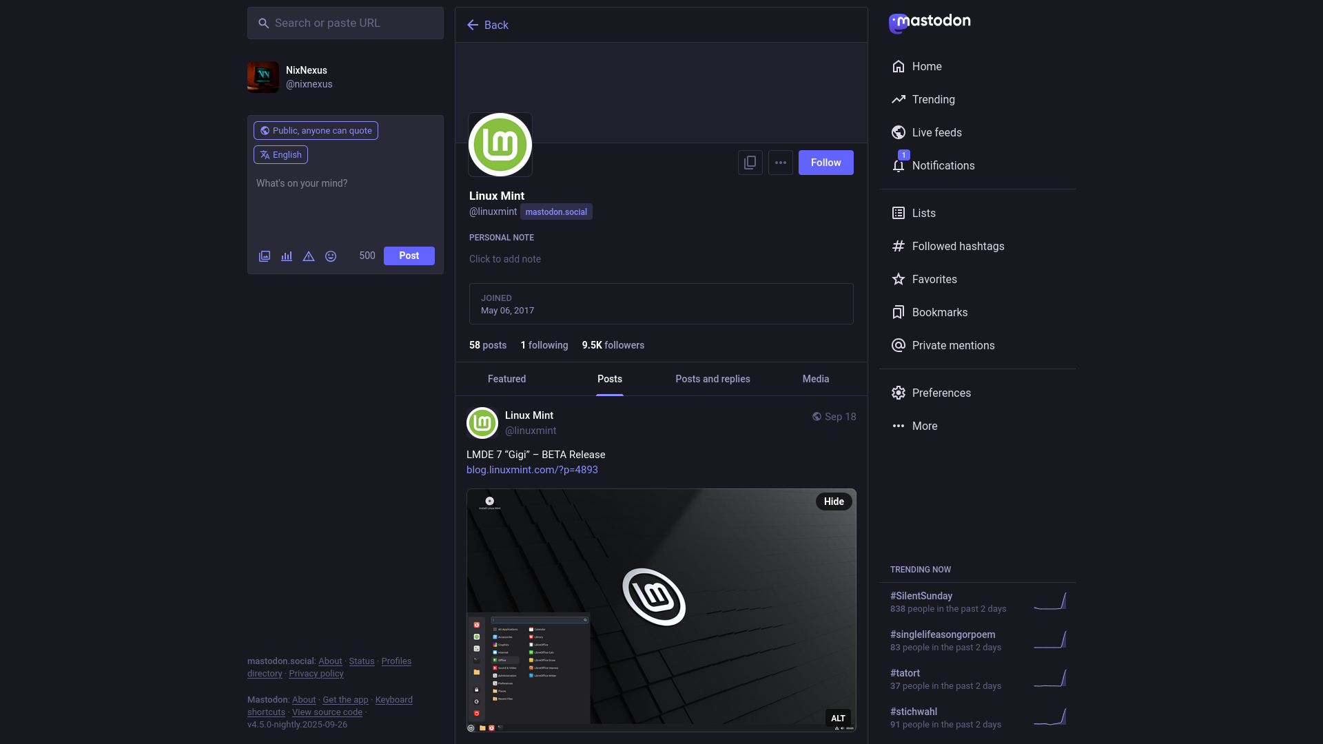Switch to the Media tab
The width and height of the screenshot is (1323, 744).
tap(815, 379)
